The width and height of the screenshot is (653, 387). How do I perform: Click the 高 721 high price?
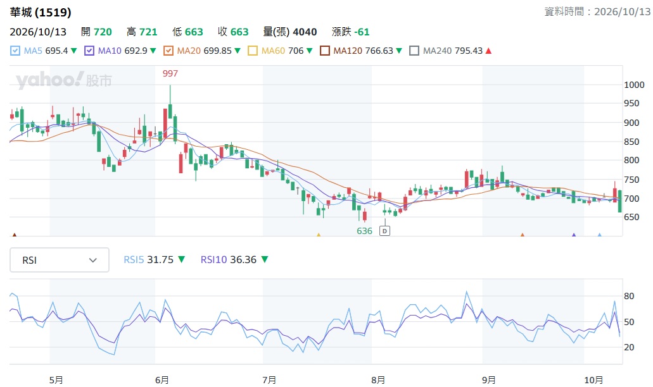(x=142, y=32)
